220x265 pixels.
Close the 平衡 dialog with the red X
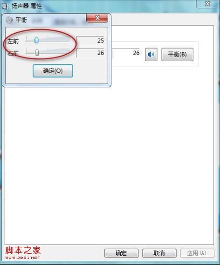click(x=97, y=18)
